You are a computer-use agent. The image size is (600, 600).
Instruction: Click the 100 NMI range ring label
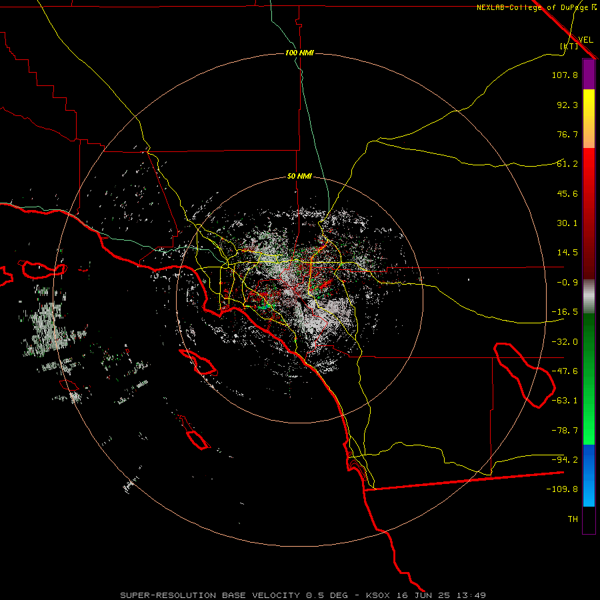(299, 53)
